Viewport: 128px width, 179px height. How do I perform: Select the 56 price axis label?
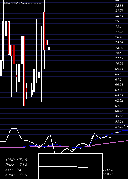(x=117, y=132)
